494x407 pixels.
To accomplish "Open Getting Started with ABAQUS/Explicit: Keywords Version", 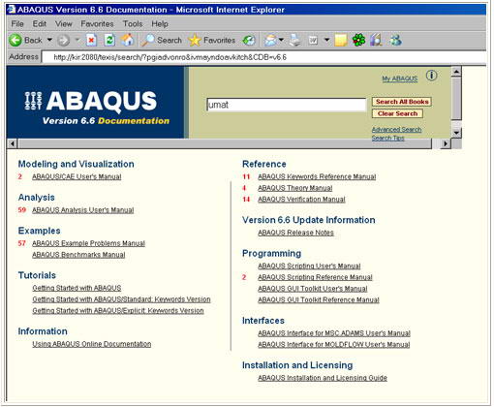I will [118, 310].
